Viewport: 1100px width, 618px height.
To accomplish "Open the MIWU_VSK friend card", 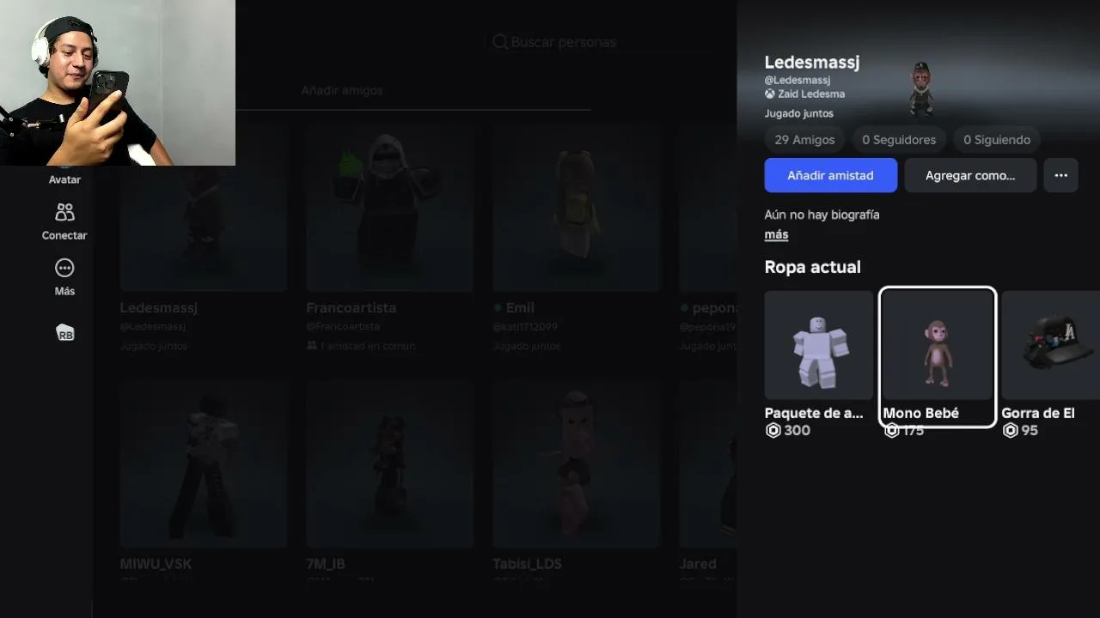I will pyautogui.click(x=204, y=481).
